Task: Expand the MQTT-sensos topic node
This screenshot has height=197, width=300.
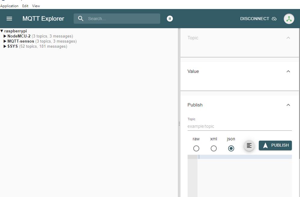Action: tap(5, 41)
